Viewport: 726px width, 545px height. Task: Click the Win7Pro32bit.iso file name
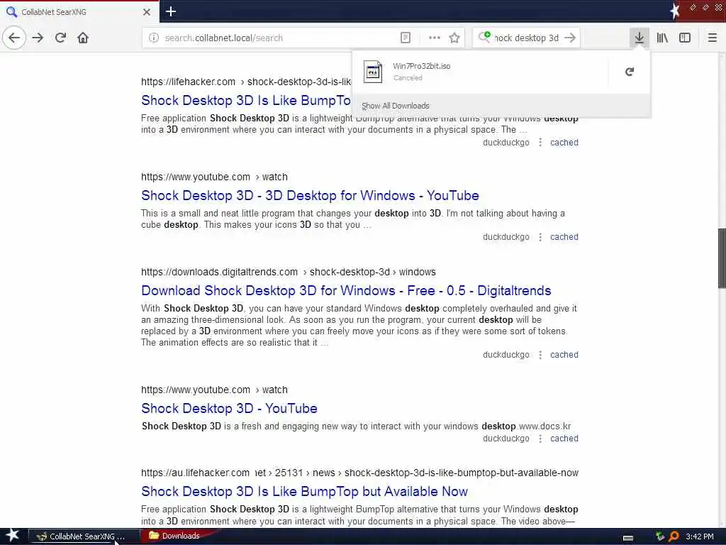[422, 66]
